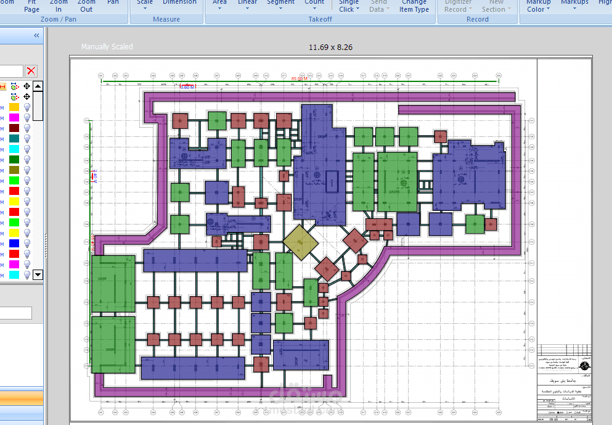
Task: Toggle lightbulb beside the maroon swatch
Action: pos(27,128)
